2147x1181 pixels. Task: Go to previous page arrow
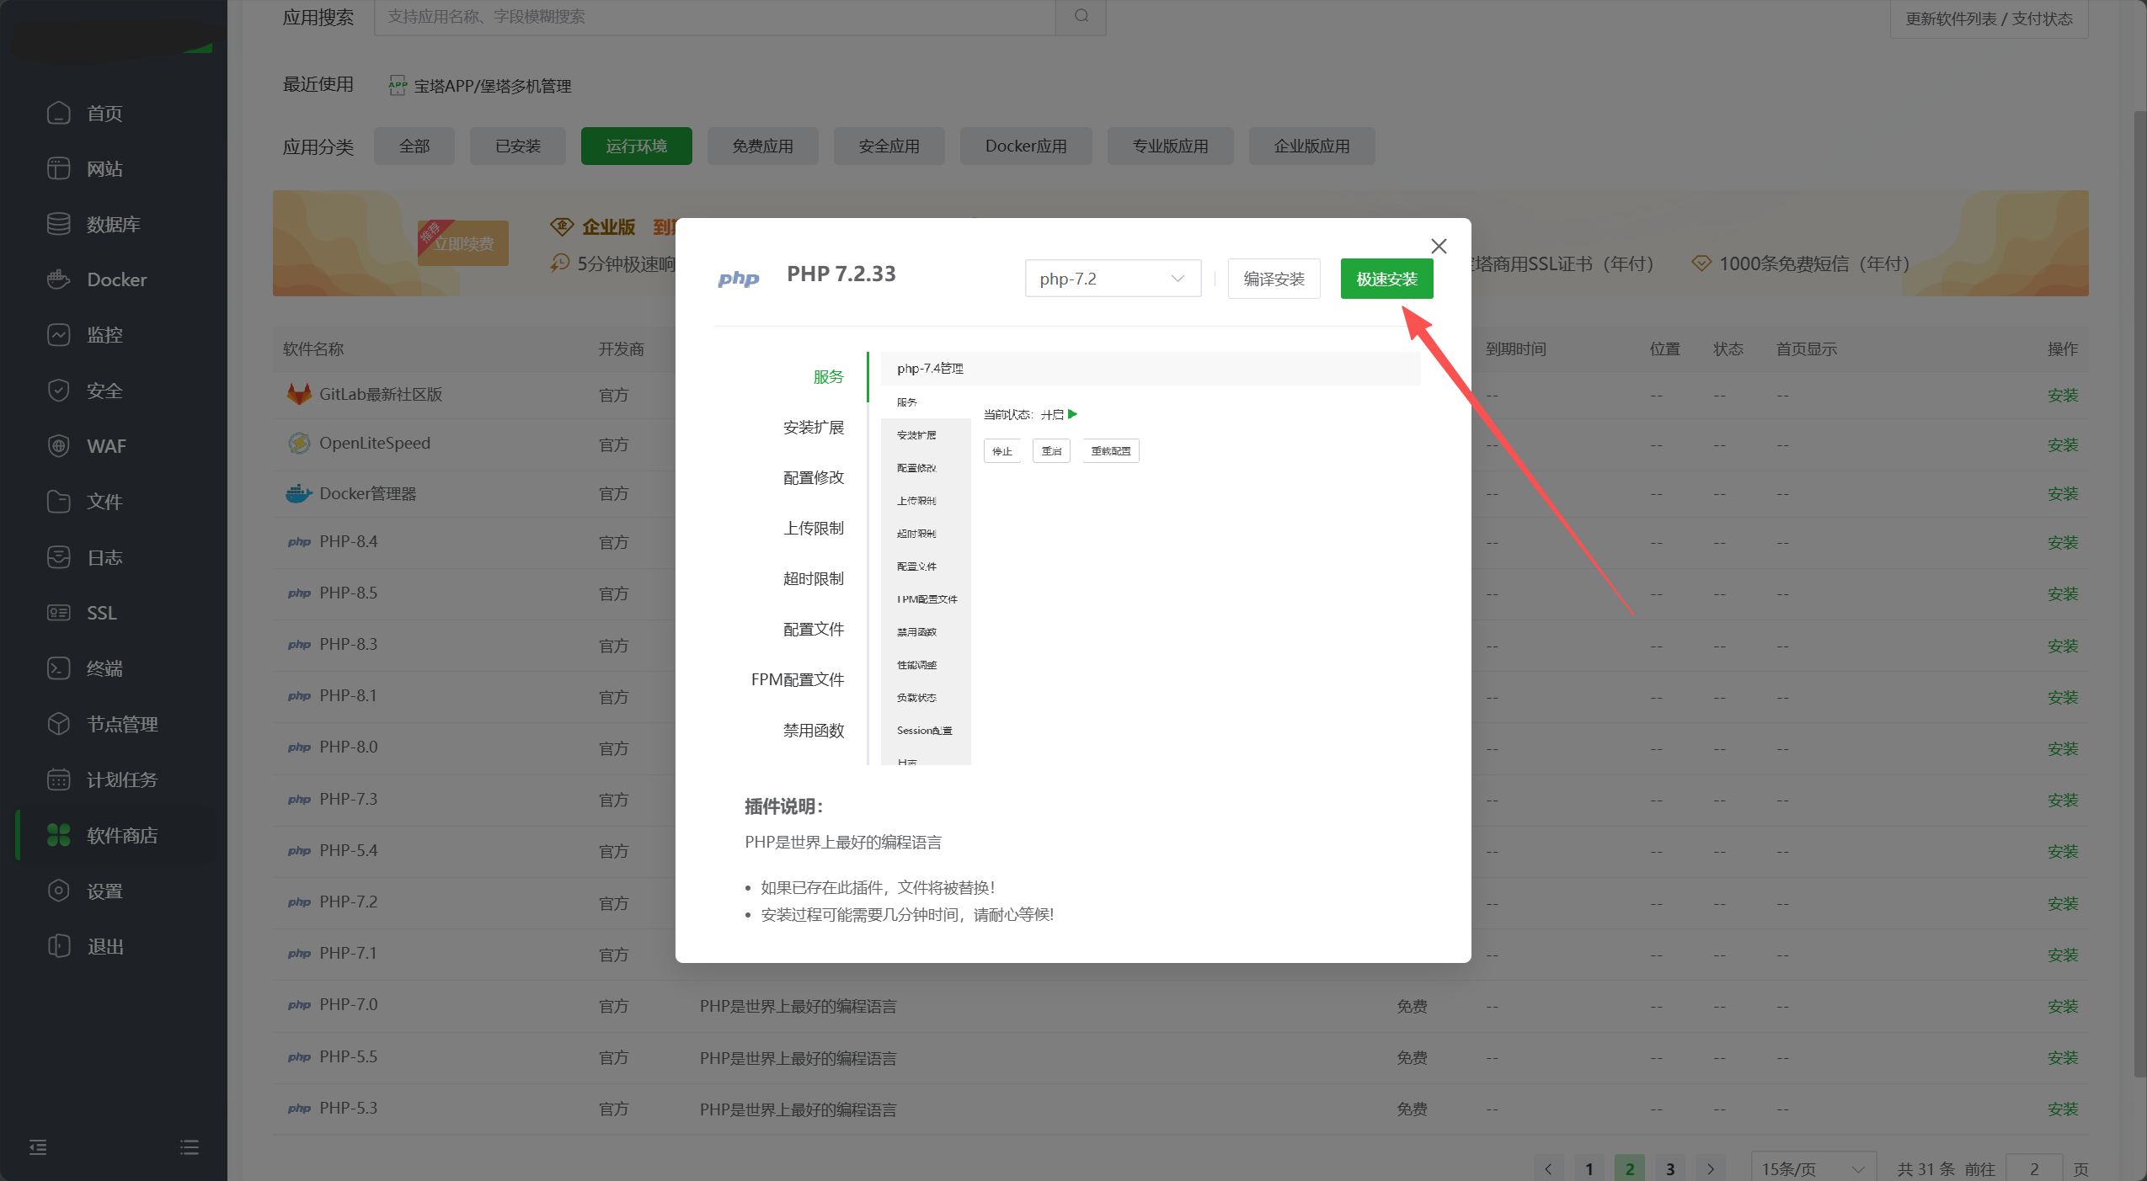pos(1547,1168)
